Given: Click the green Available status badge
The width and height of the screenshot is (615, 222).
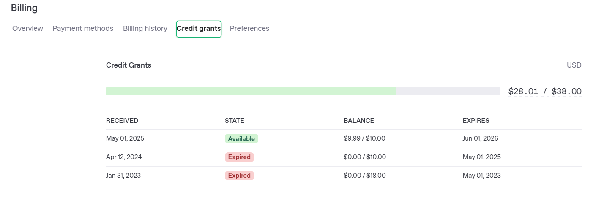Looking at the screenshot, I should pyautogui.click(x=241, y=139).
